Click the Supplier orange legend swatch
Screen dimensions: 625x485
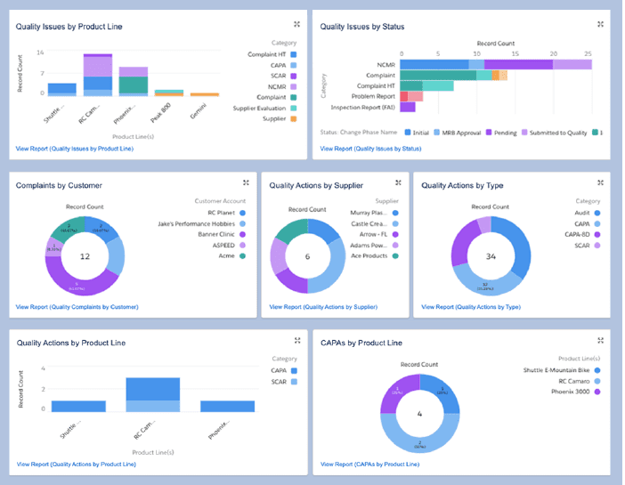(x=294, y=118)
